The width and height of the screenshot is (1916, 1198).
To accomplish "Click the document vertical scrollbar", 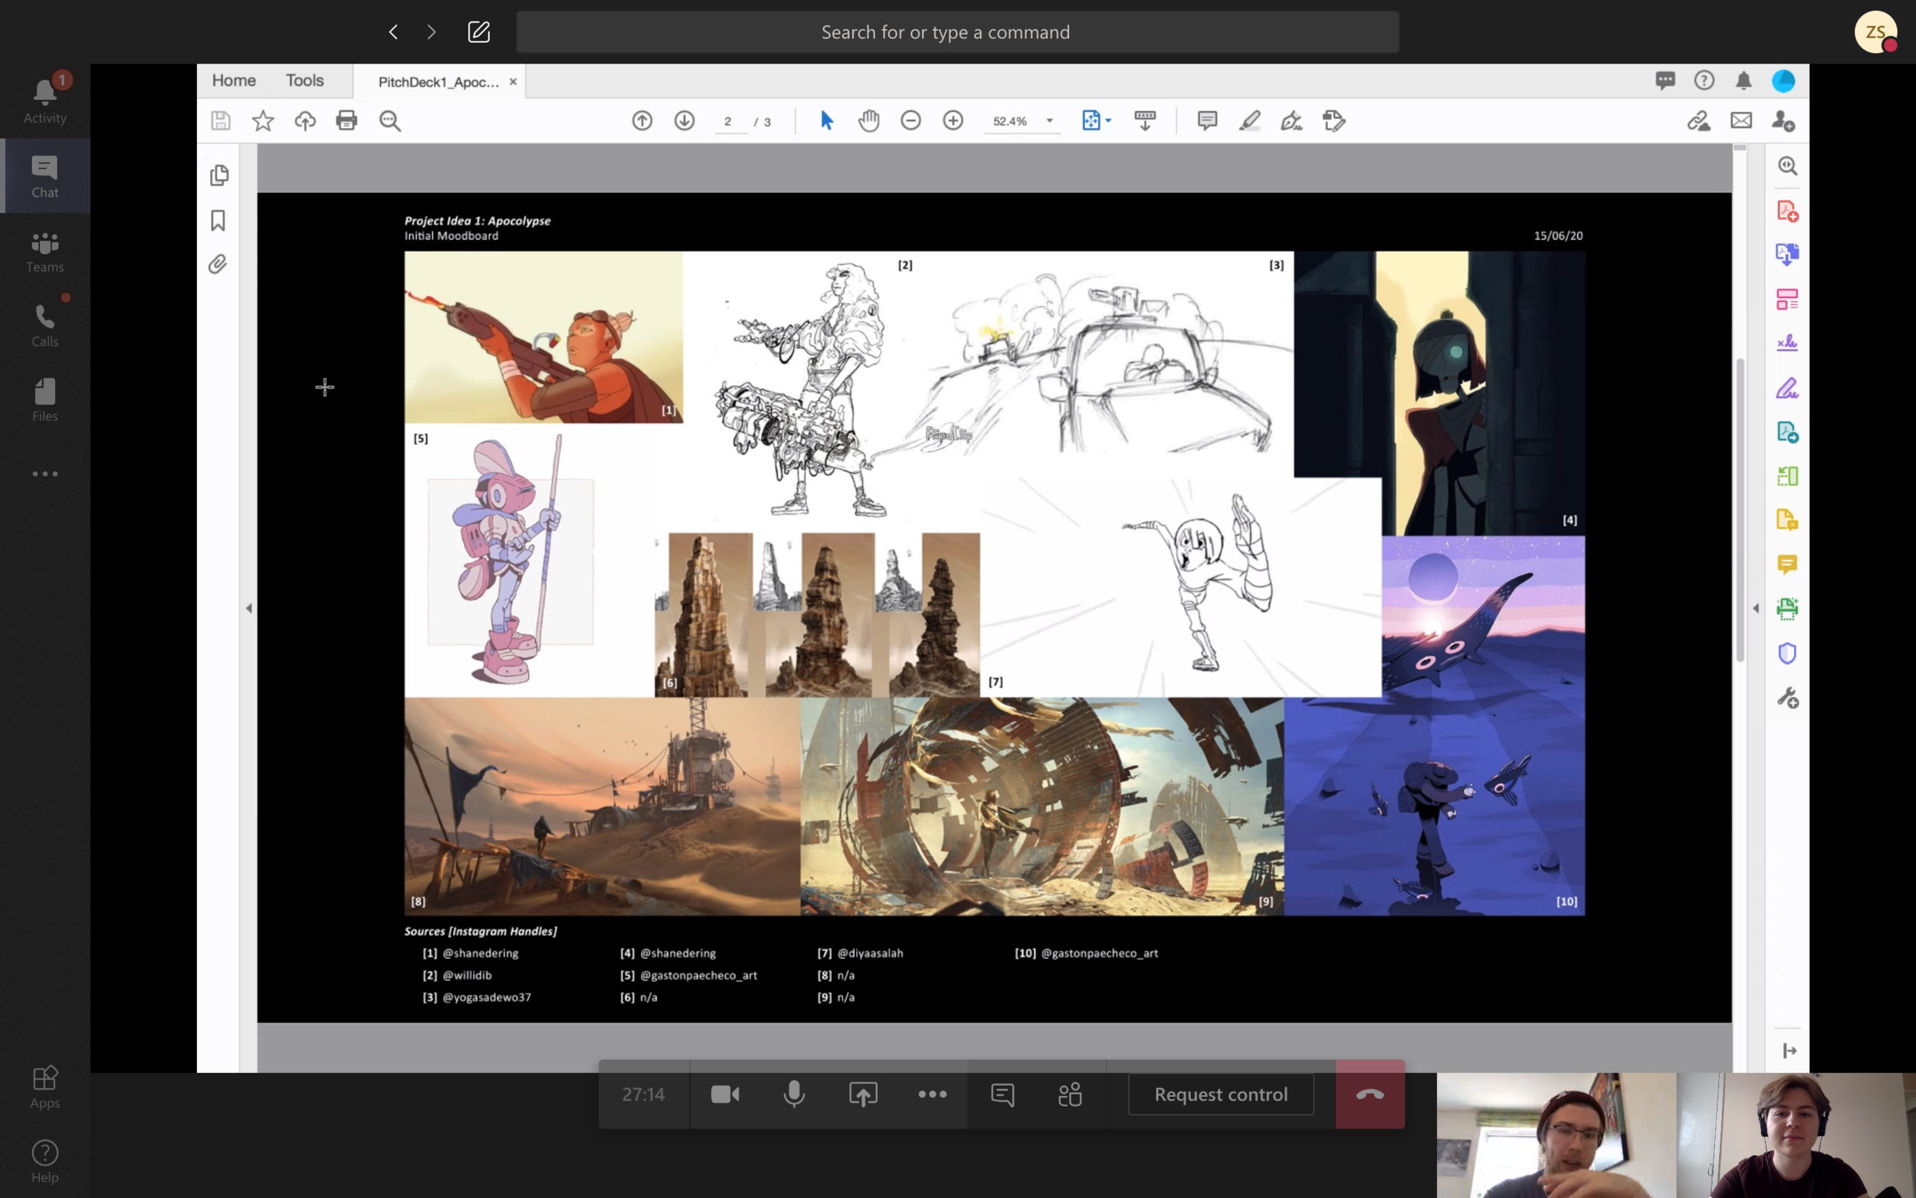I will click(1740, 510).
